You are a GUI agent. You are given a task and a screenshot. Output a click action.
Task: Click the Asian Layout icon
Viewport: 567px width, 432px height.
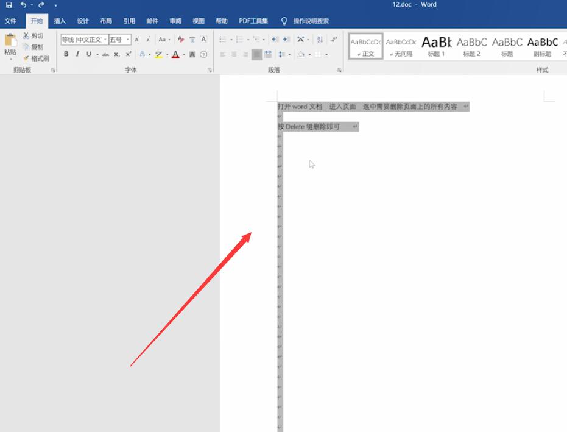pos(301,39)
